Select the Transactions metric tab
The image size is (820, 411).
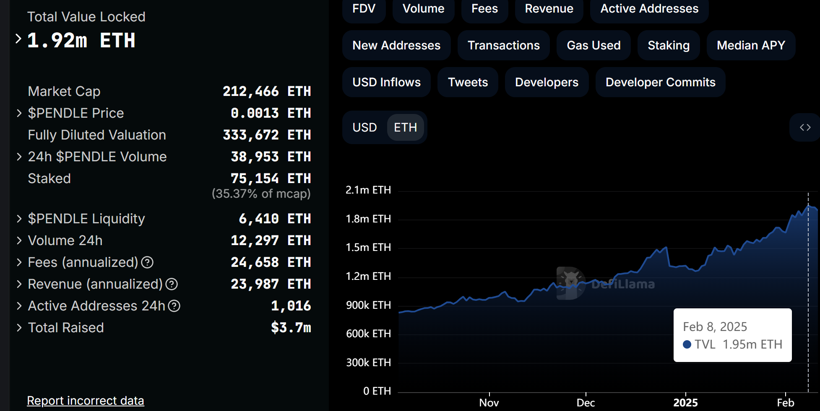(503, 45)
